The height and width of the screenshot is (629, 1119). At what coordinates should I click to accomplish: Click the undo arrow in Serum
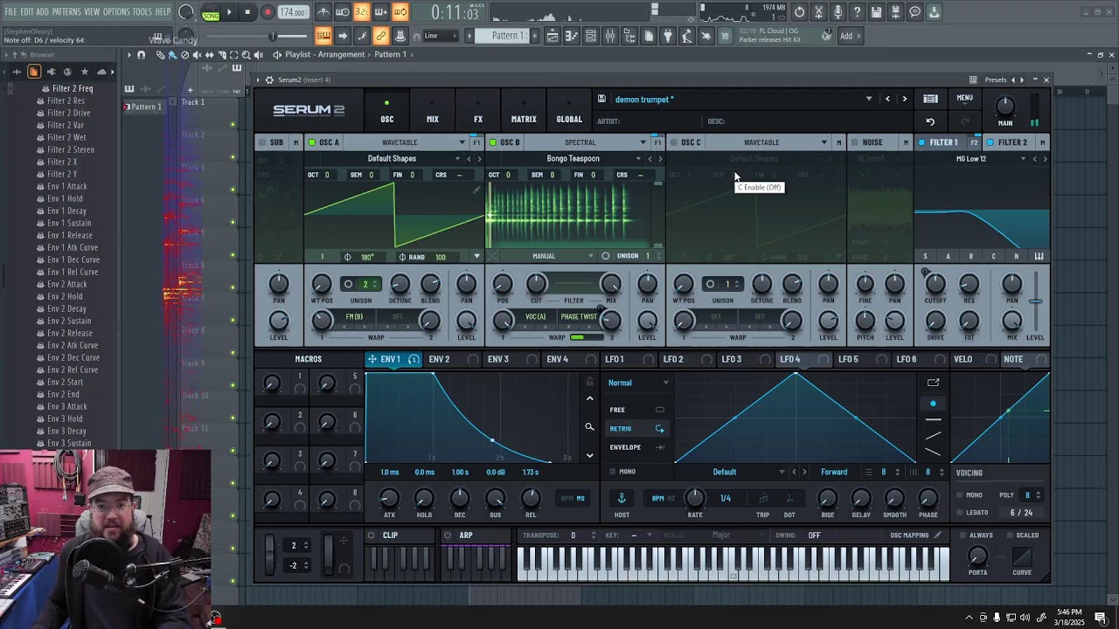(930, 121)
